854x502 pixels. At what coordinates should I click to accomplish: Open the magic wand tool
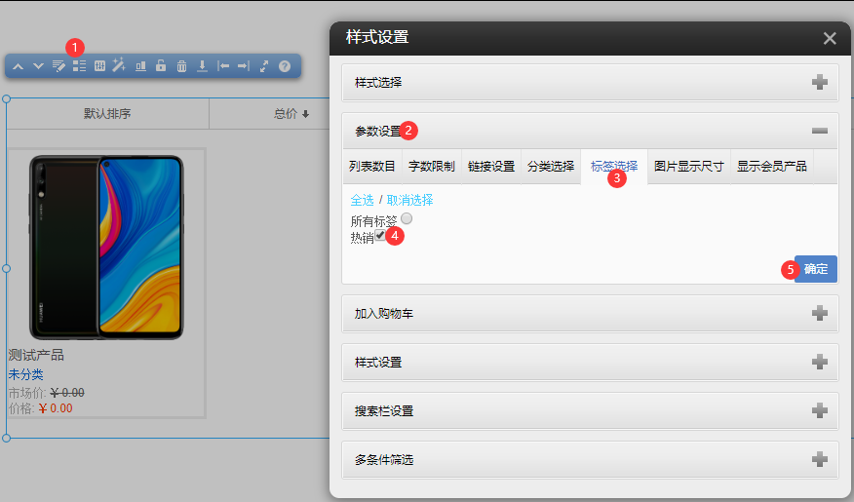click(x=119, y=66)
